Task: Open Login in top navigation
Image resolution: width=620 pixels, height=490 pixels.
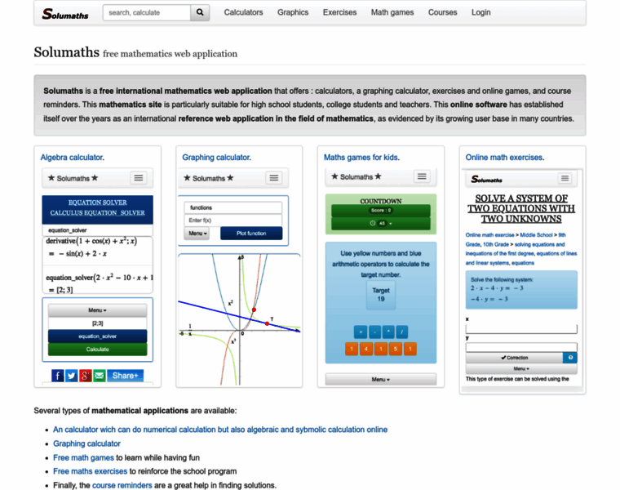Action: coord(480,13)
